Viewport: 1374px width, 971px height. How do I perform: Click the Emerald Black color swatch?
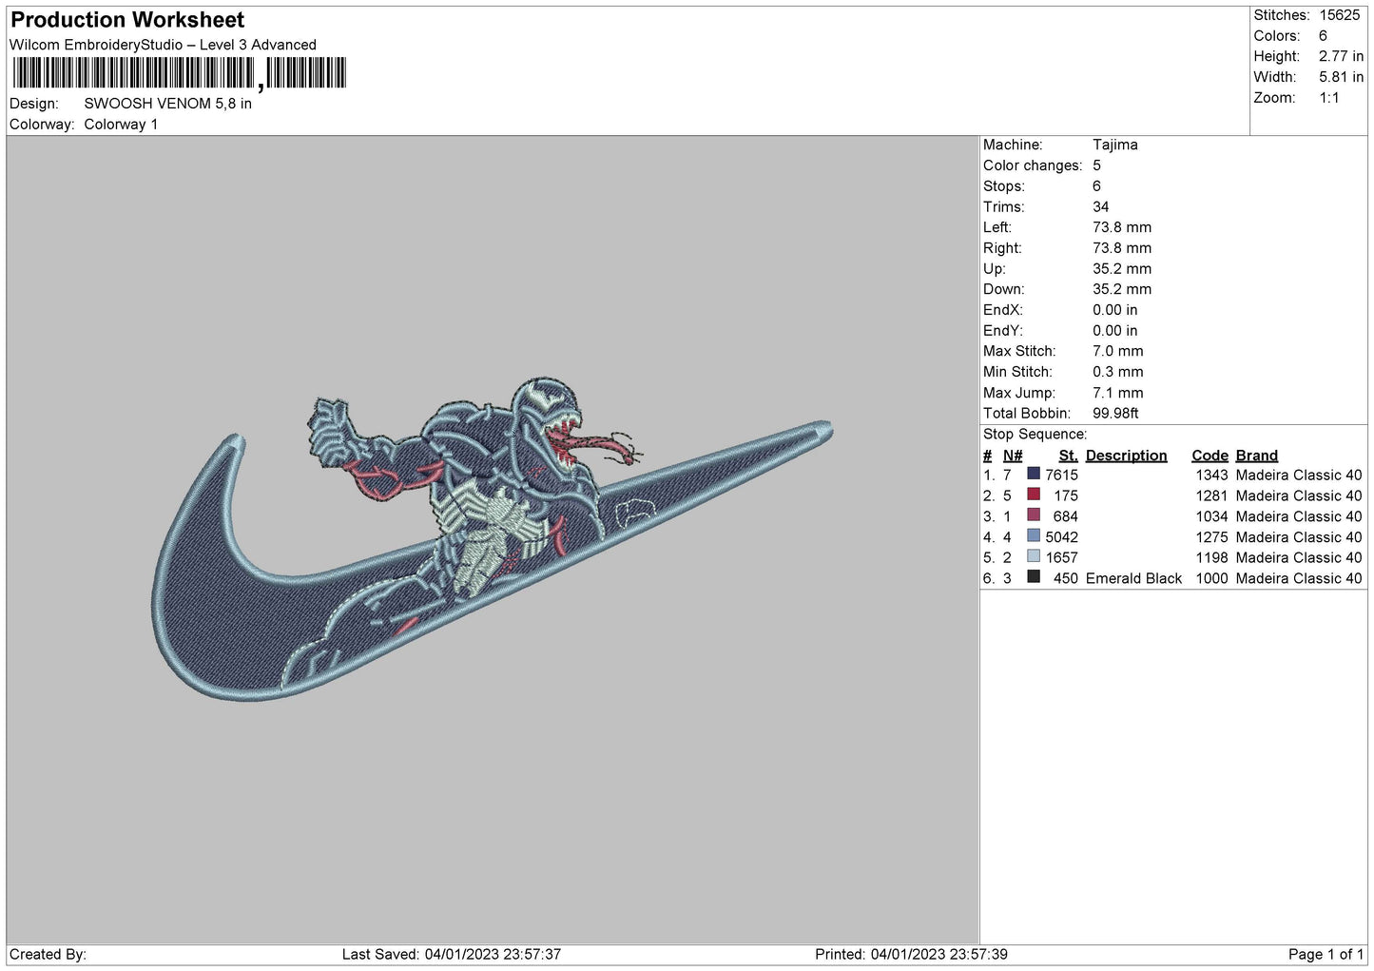(1033, 577)
